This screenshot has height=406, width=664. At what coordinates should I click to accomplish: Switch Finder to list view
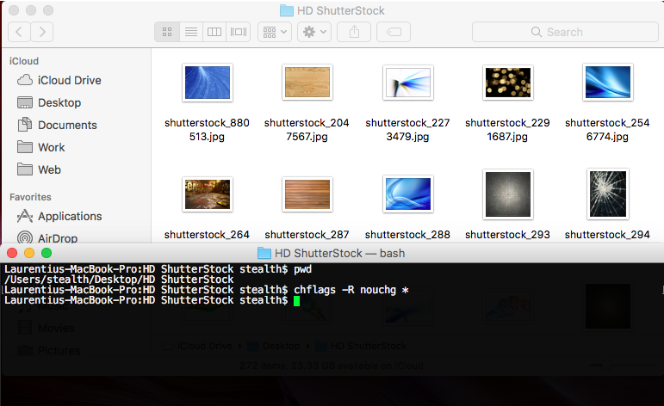pyautogui.click(x=191, y=32)
